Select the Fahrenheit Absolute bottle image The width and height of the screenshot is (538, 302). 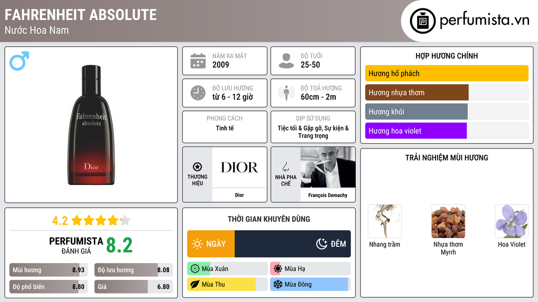[x=91, y=125]
